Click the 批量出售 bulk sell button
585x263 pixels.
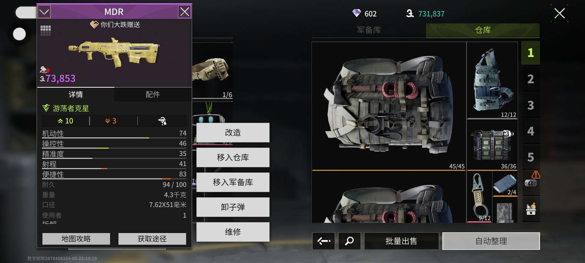point(401,241)
